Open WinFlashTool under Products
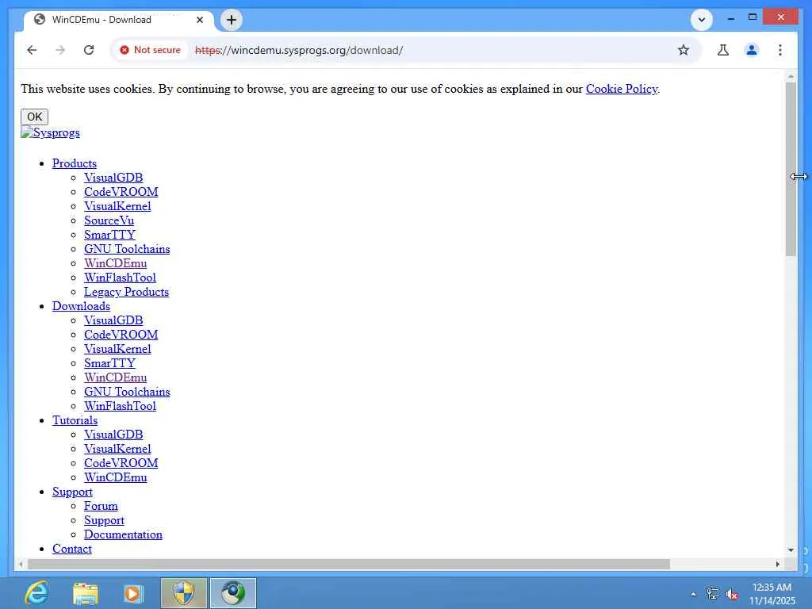This screenshot has height=609, width=812. click(121, 278)
